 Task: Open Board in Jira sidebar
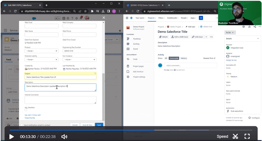coord(135,49)
